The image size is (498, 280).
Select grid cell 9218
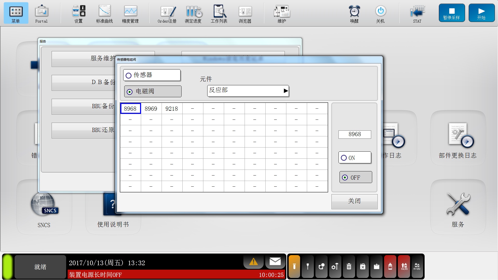(172, 109)
